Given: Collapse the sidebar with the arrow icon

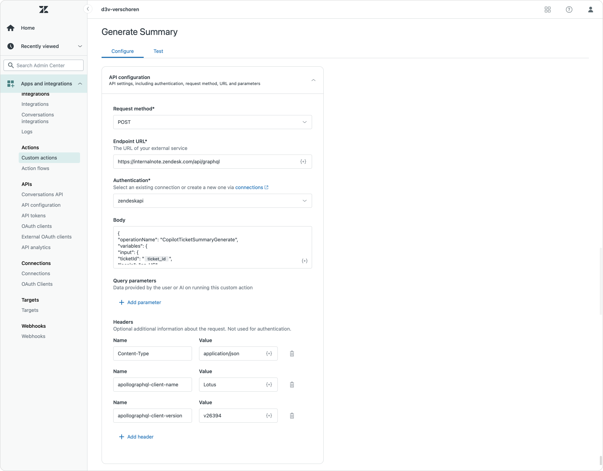Looking at the screenshot, I should coord(88,9).
